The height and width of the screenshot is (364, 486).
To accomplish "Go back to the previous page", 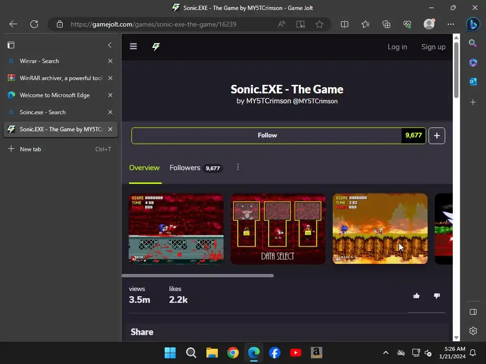I will [x=13, y=24].
